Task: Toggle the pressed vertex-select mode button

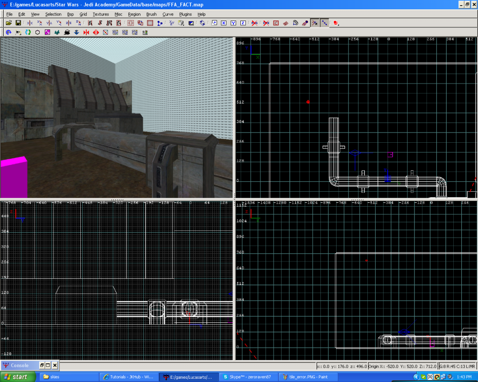Action: pos(315,23)
